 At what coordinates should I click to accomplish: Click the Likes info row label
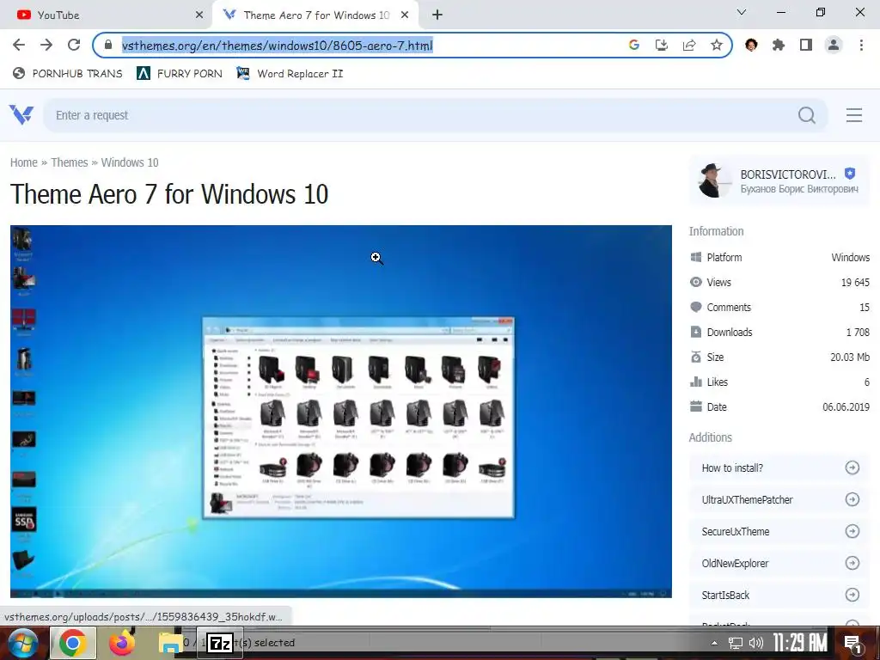(x=718, y=382)
